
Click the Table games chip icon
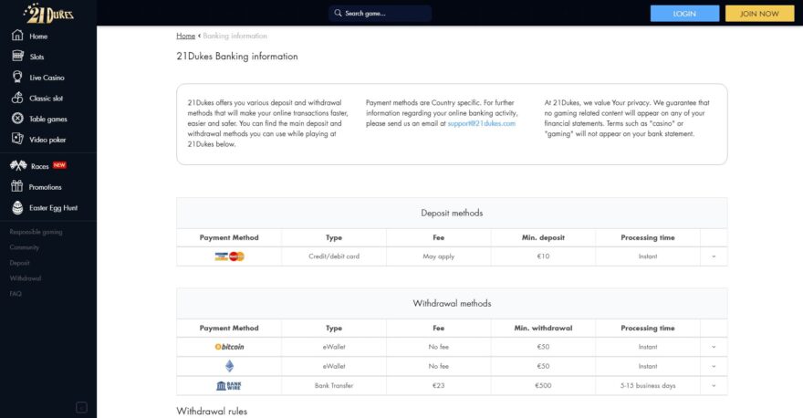17,119
